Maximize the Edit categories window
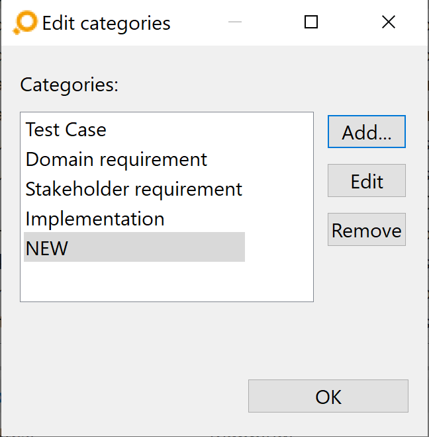429x437 pixels. 311,22
